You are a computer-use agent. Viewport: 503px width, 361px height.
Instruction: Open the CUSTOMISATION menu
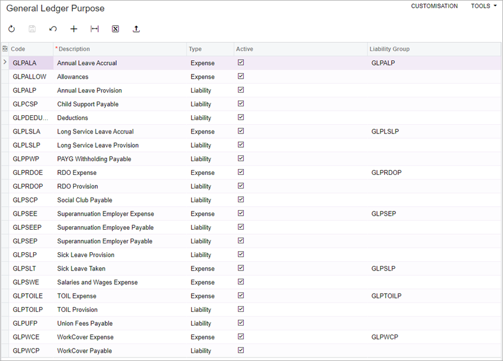click(x=434, y=6)
